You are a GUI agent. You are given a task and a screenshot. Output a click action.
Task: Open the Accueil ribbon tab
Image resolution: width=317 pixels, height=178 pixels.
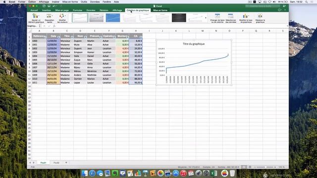pyautogui.click(x=34, y=10)
